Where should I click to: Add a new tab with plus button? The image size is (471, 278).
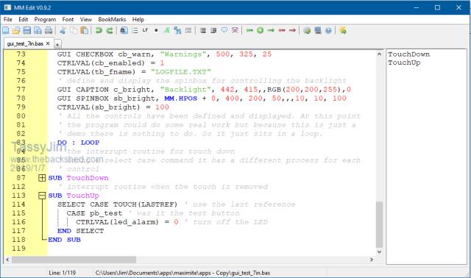point(57,44)
